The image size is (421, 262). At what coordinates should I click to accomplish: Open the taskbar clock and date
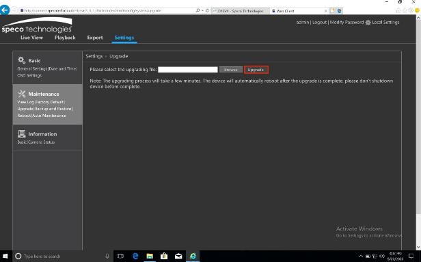tap(396, 256)
